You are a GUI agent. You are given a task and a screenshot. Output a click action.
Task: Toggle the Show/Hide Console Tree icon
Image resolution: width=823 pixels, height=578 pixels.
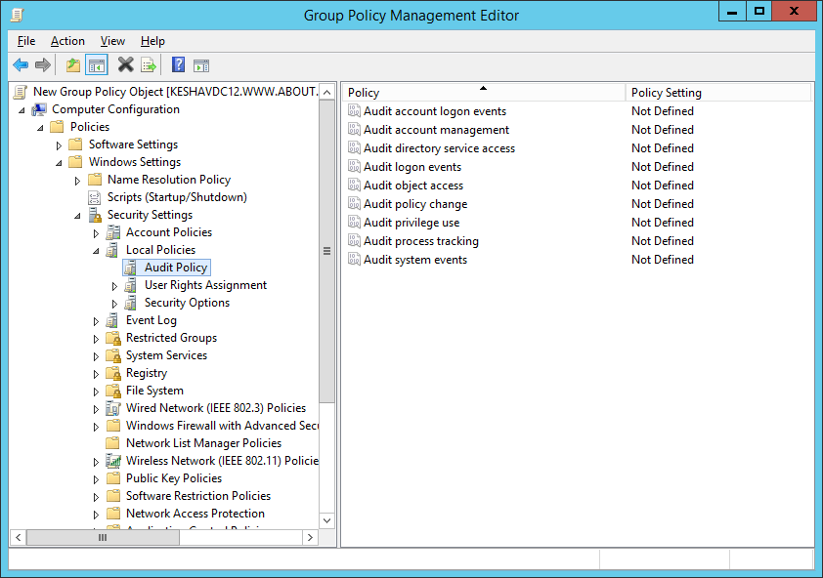[x=97, y=65]
